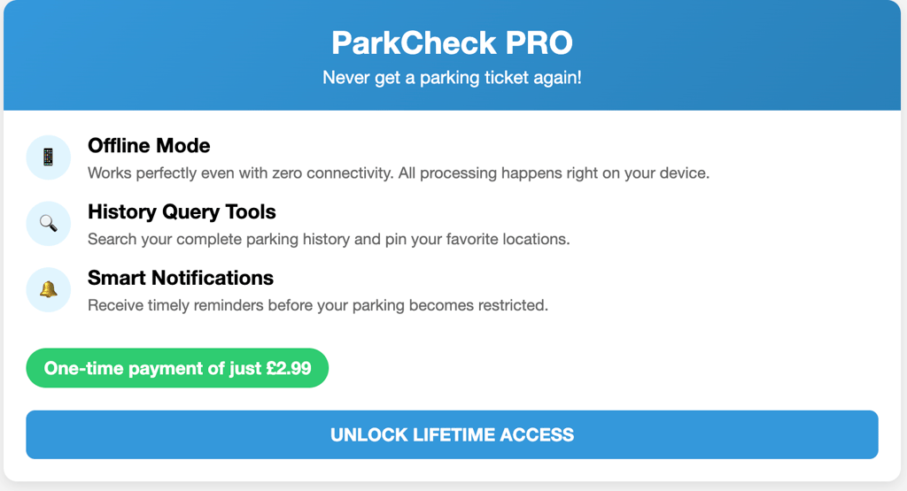907x491 pixels.
Task: Click the timely reminders description text
Action: coord(318,305)
